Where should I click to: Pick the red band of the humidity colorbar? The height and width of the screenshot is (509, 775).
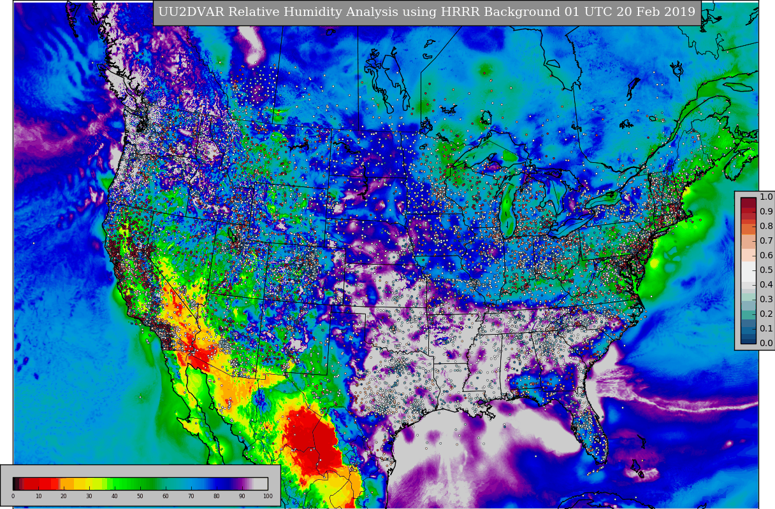40,483
